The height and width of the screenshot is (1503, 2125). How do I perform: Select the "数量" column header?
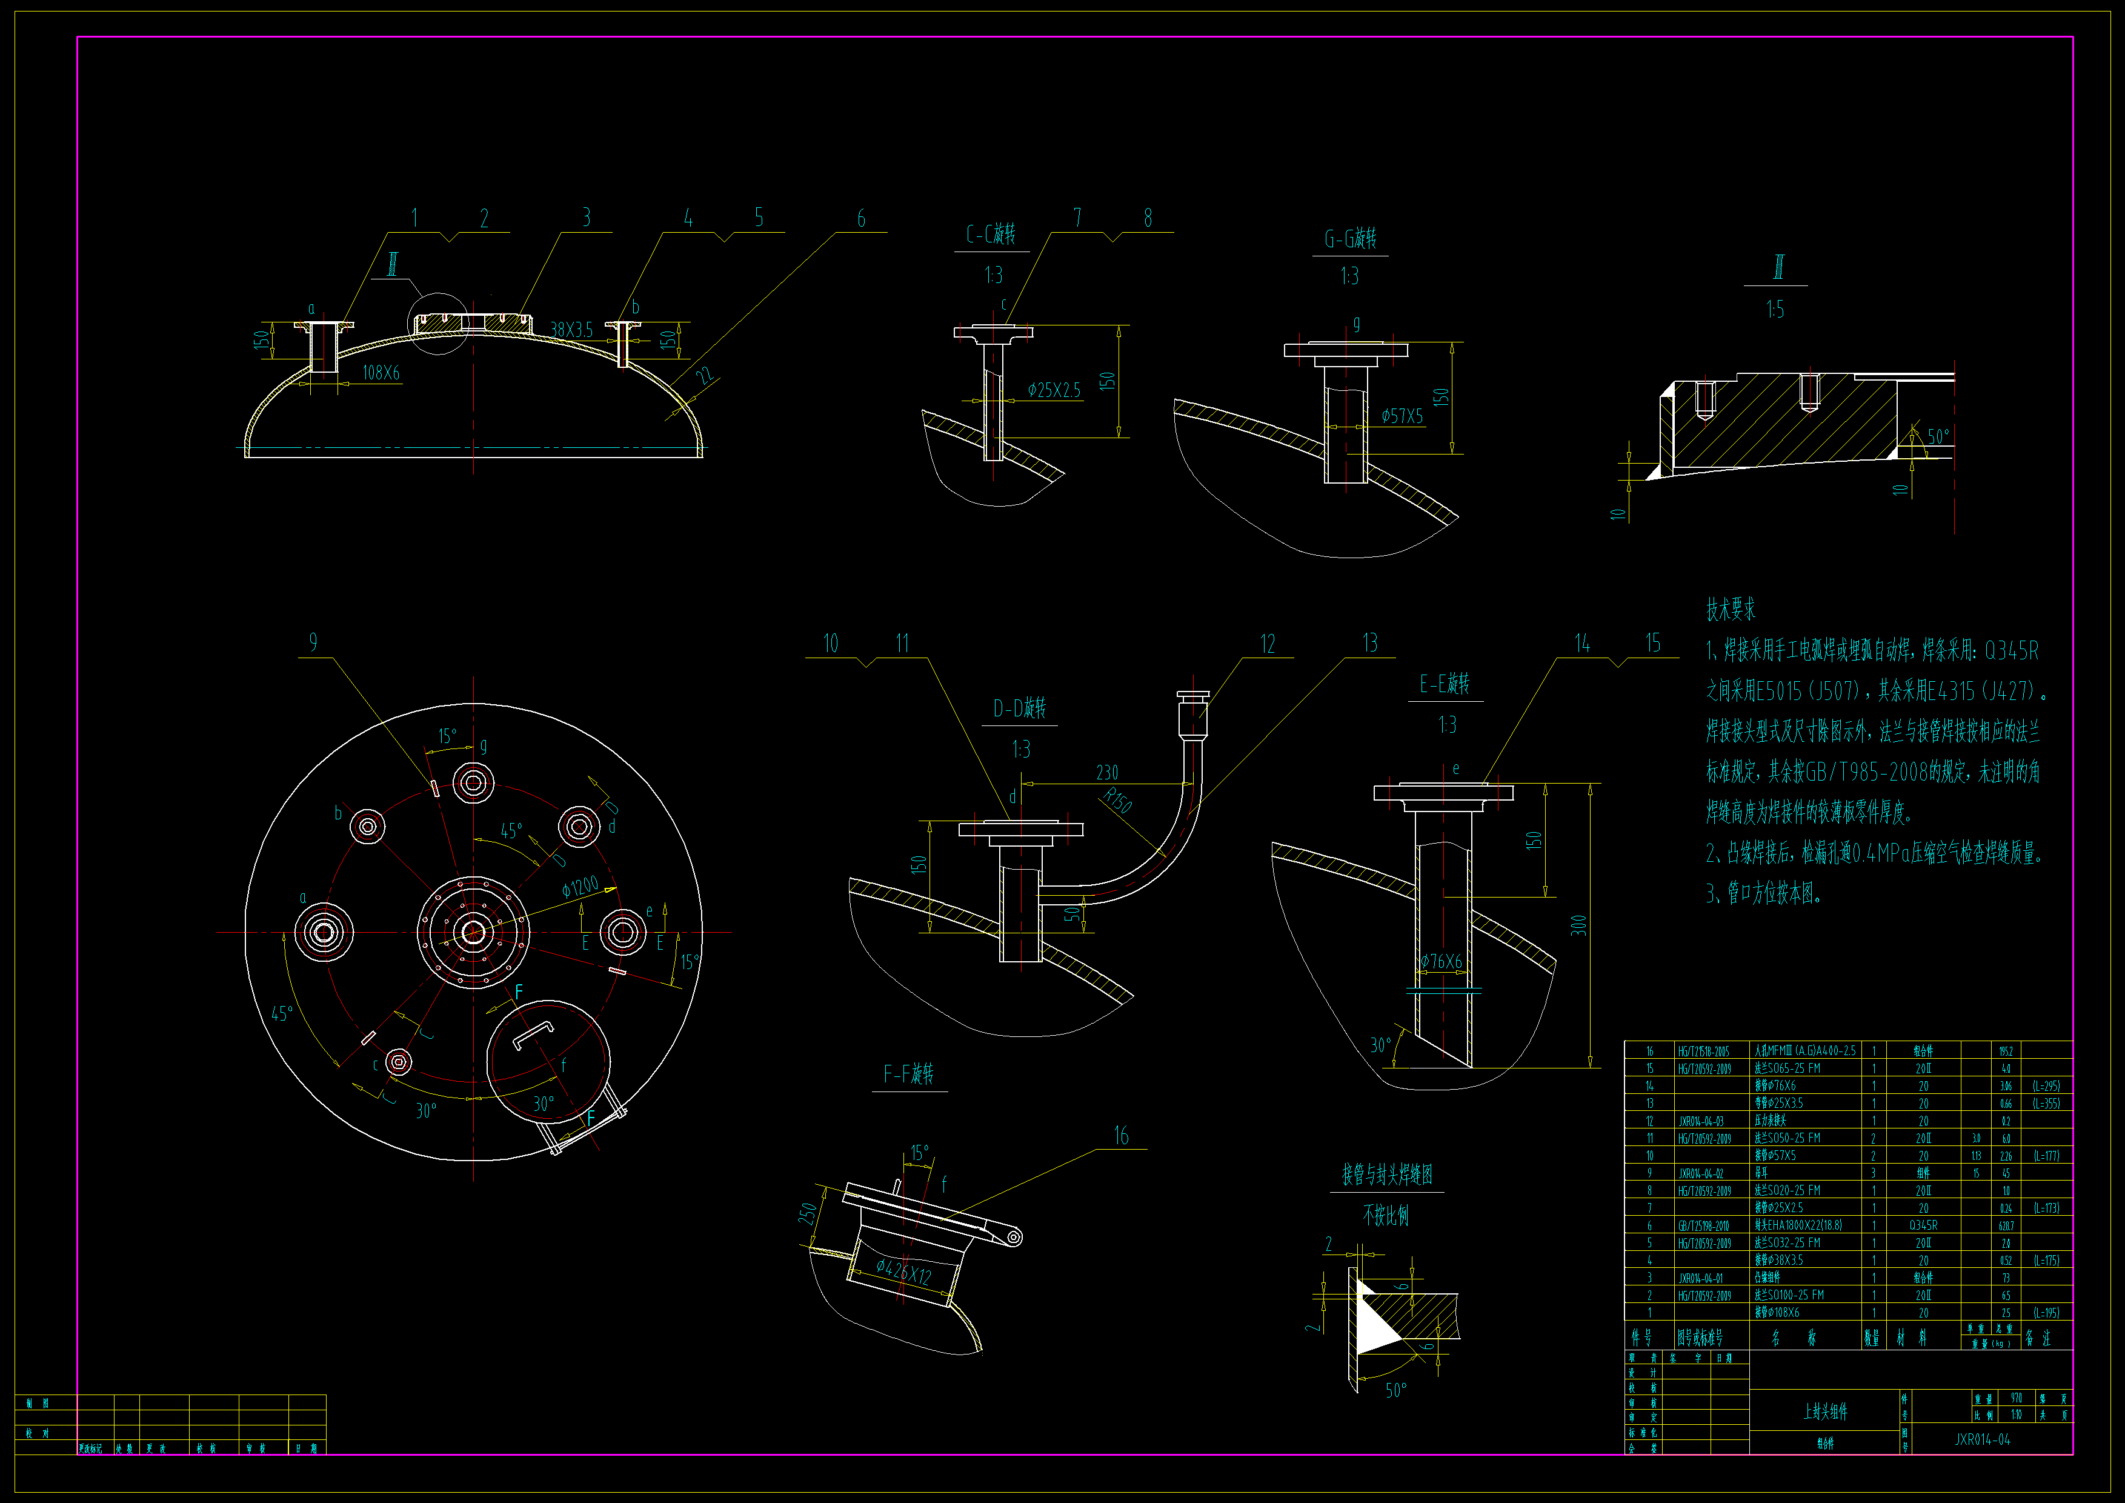pos(1871,1338)
